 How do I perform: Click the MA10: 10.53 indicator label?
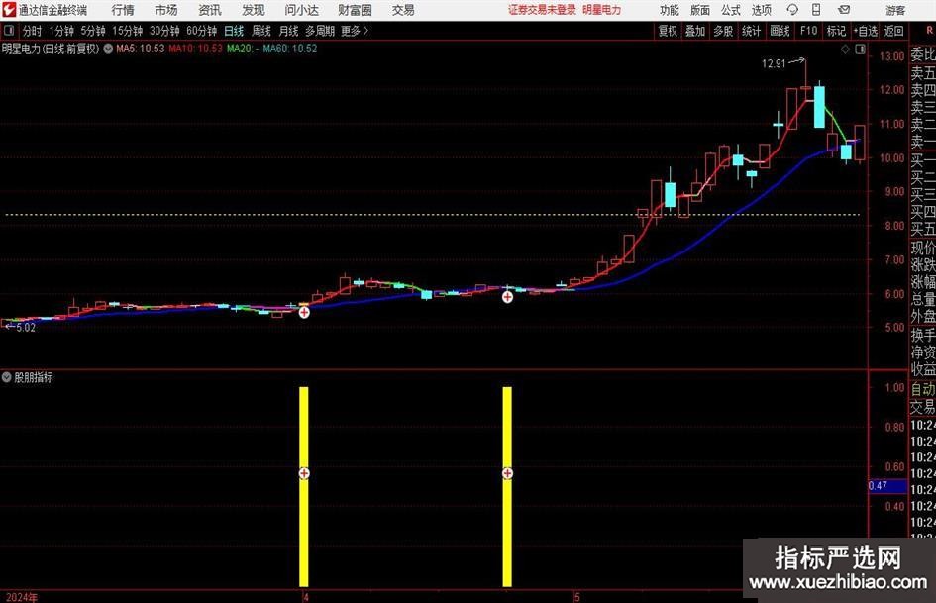click(x=195, y=49)
